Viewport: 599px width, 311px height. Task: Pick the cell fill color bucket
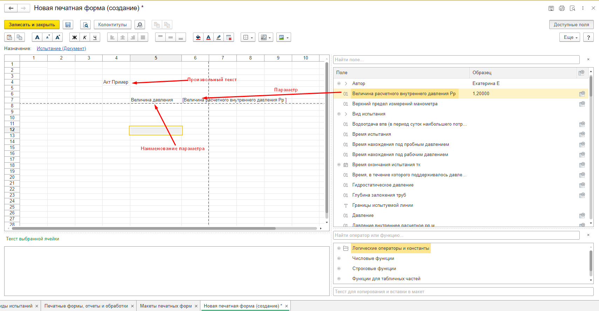198,37
